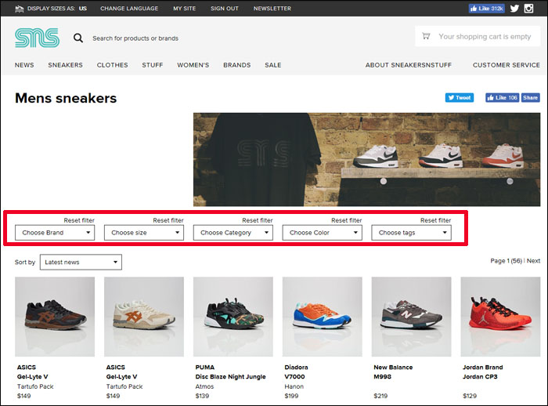Click MY SITE link
Image resolution: width=548 pixels, height=406 pixels.
point(185,9)
